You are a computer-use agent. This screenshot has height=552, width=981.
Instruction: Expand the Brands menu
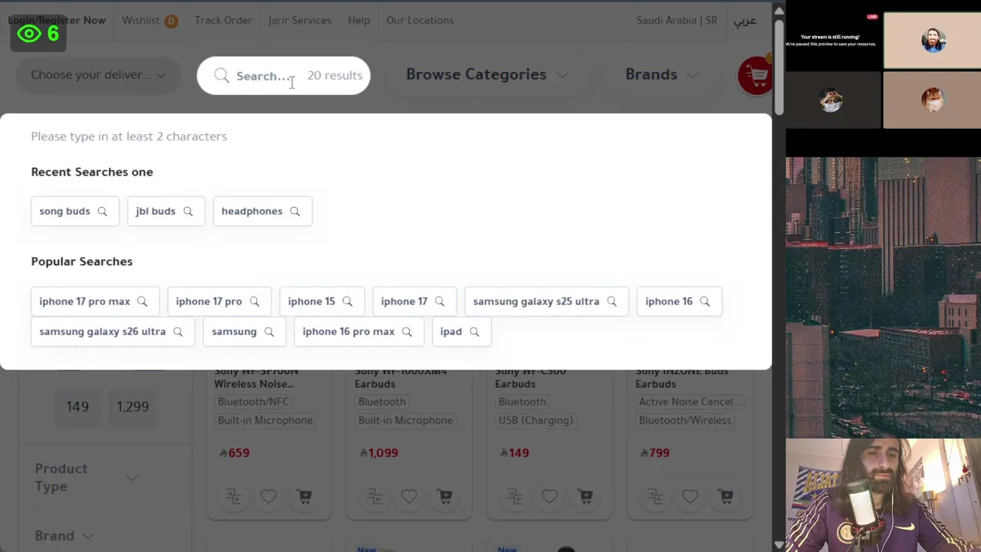pos(661,74)
